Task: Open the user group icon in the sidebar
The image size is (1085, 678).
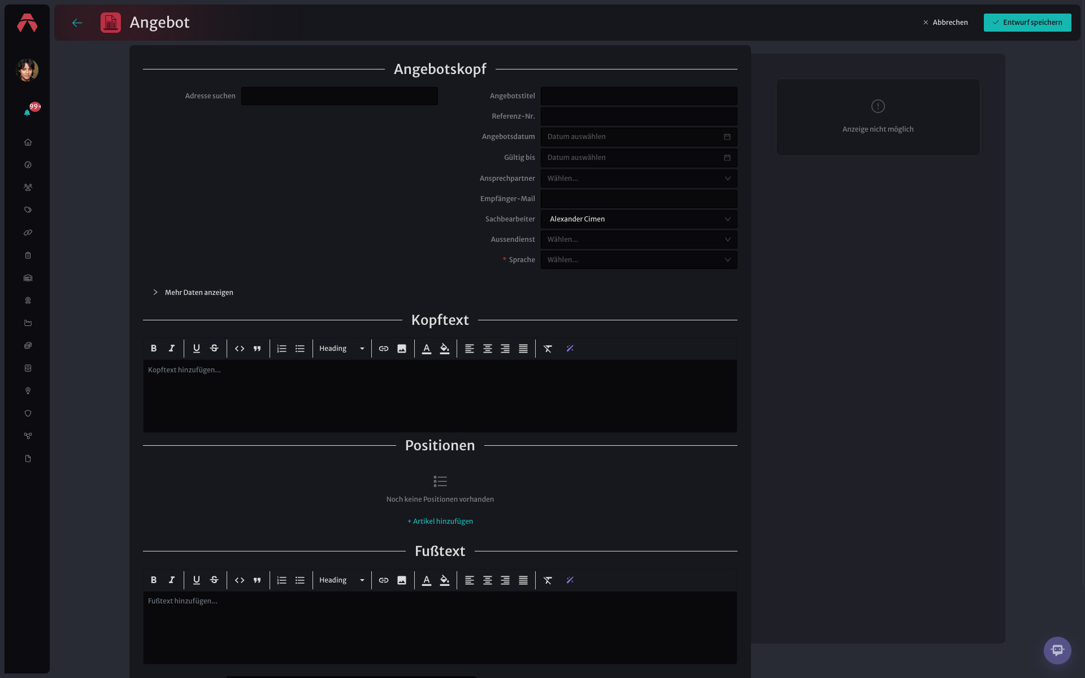Action: tap(28, 188)
